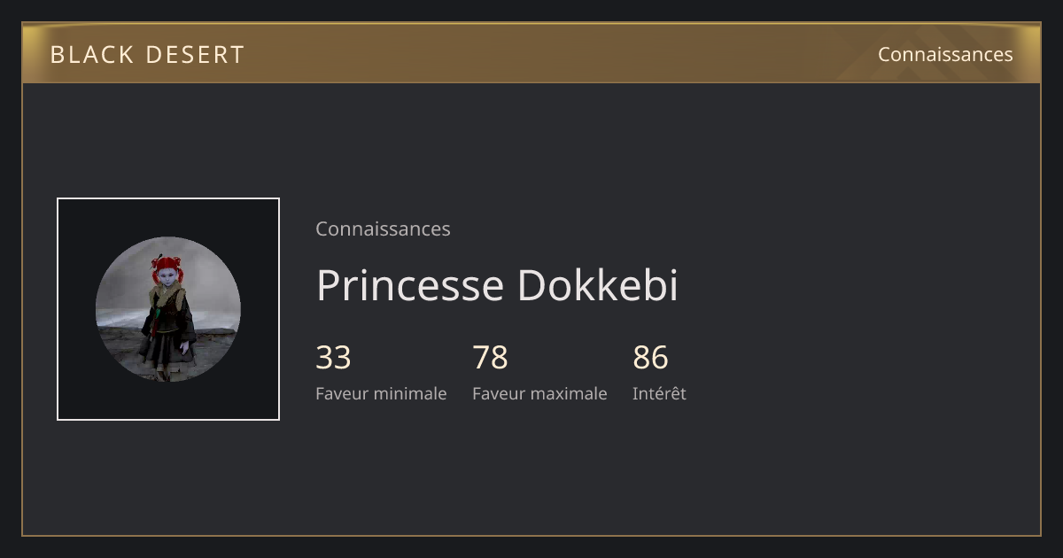The image size is (1063, 558).
Task: Click the character's dark dress in portrait
Action: 167,337
